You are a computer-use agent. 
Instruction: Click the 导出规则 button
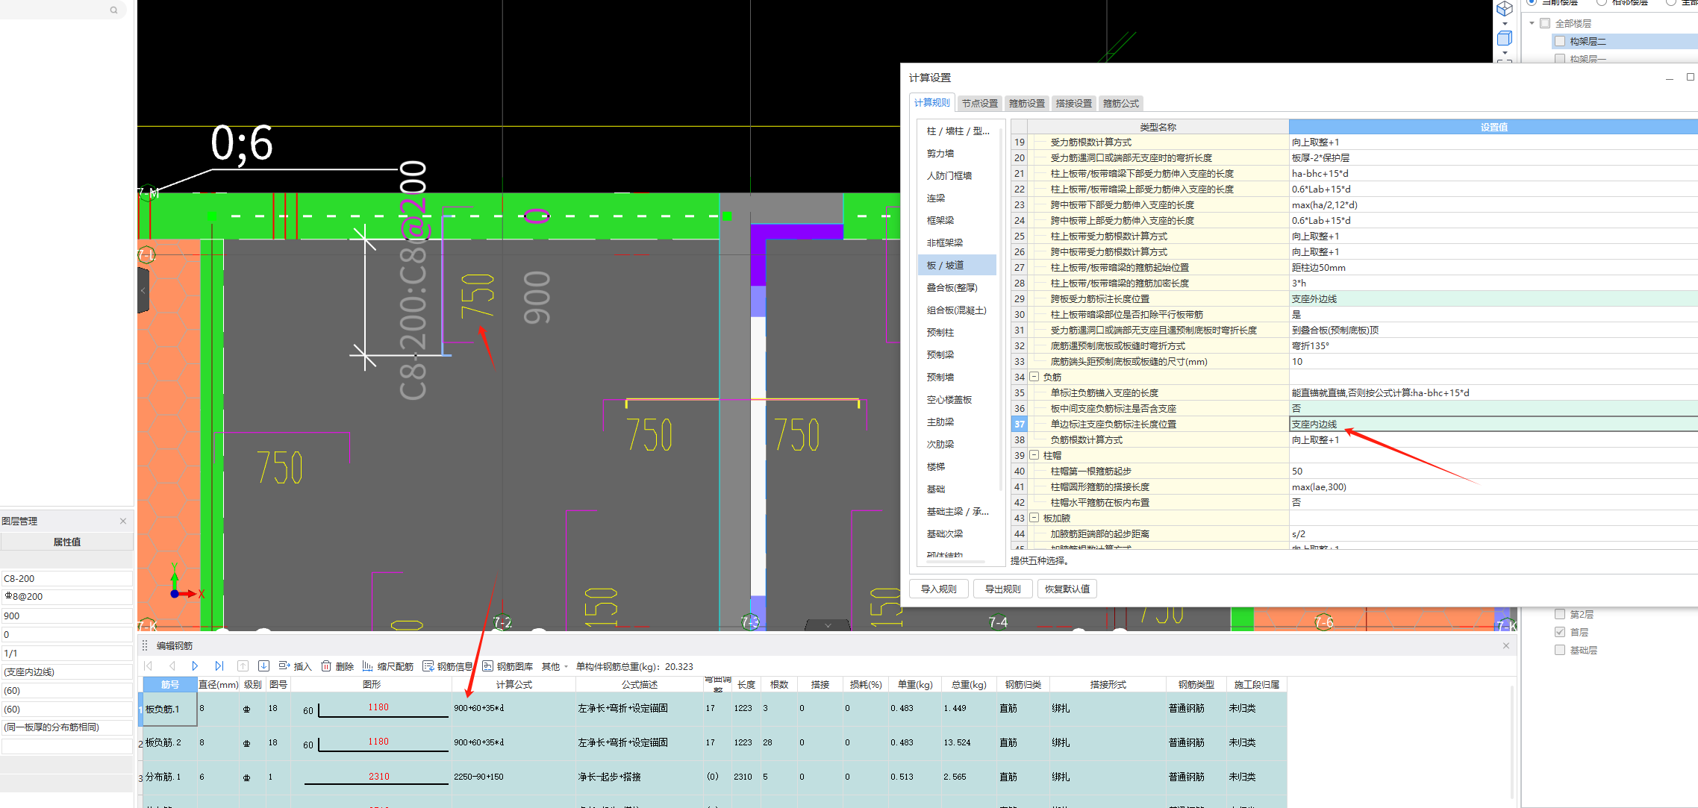click(1002, 589)
